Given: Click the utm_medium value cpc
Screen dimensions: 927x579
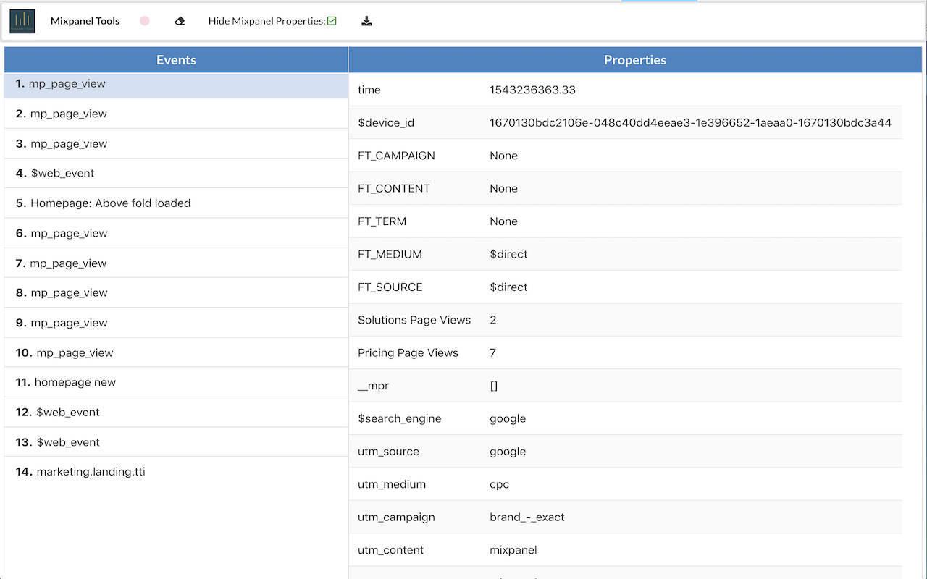Looking at the screenshot, I should 499,484.
